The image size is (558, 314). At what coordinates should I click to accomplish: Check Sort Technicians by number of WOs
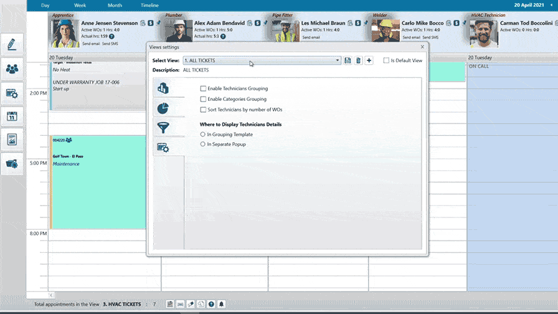(x=203, y=110)
